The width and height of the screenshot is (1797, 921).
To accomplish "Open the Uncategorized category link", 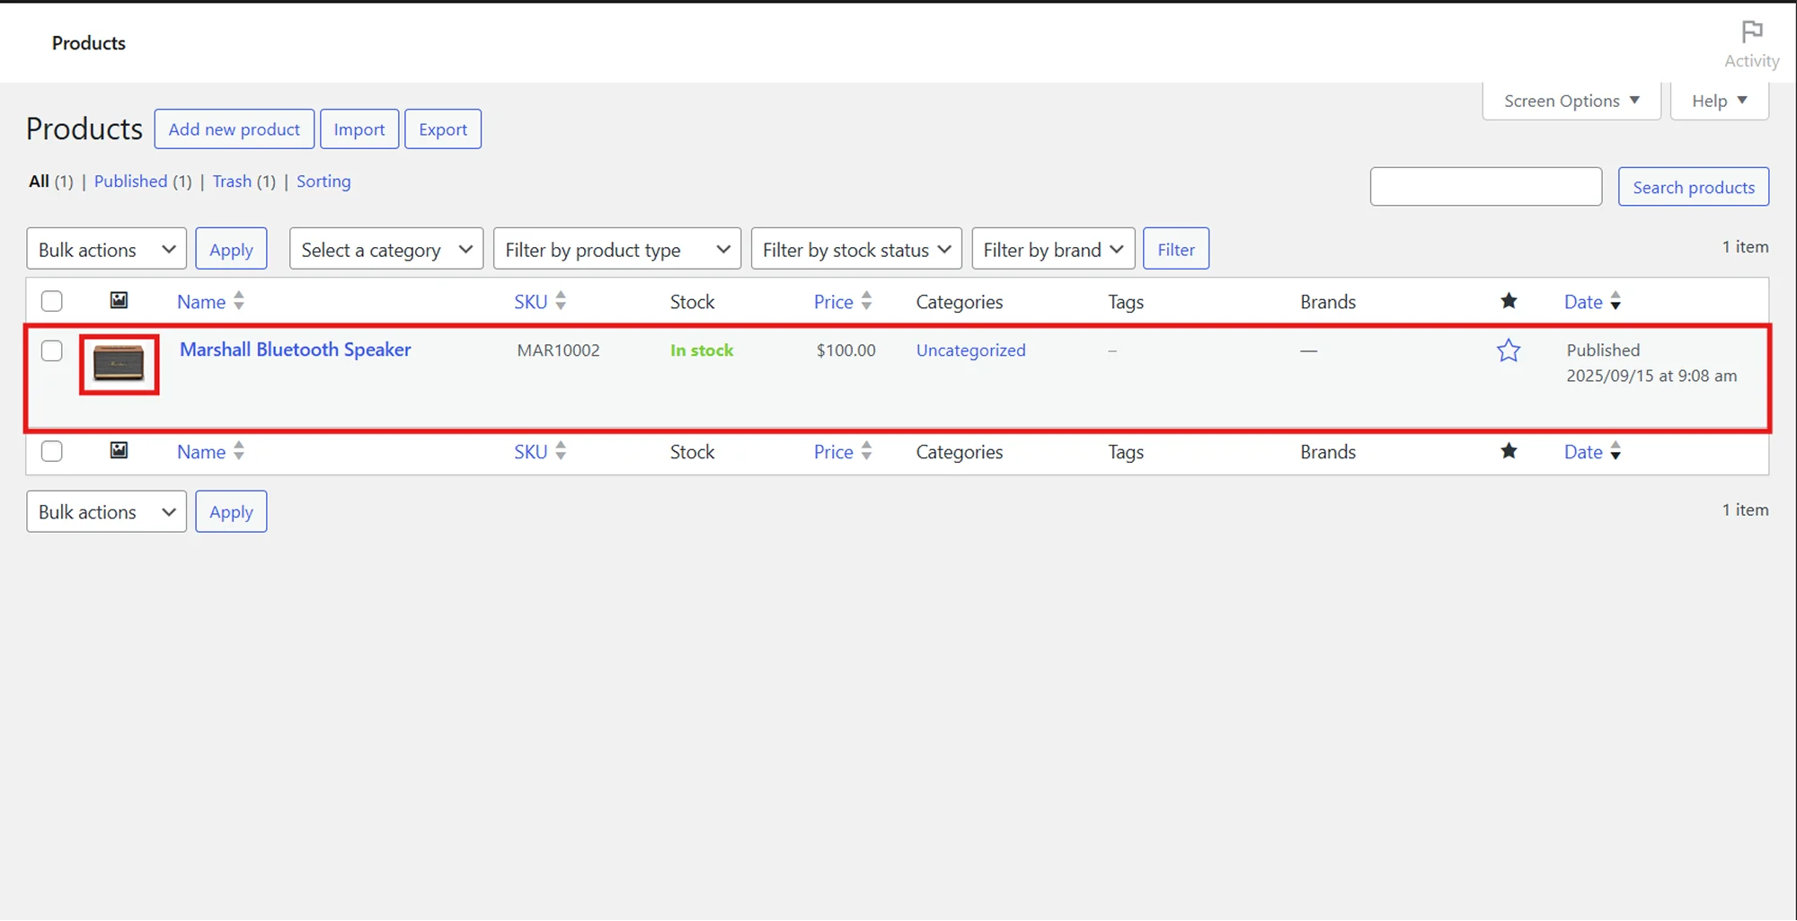I will tap(969, 350).
